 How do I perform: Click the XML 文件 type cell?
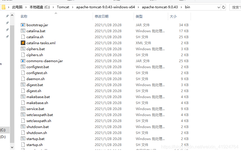tap(143, 43)
